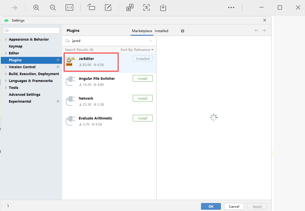Click project-level icon beside Version Control
Screen dimensions: 305x211
(58, 67)
